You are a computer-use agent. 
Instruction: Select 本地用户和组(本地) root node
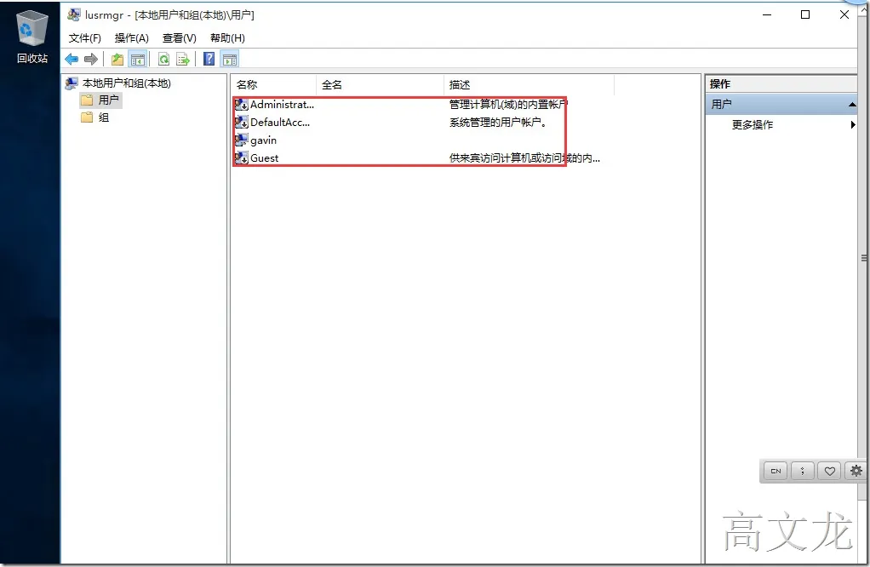[x=127, y=83]
